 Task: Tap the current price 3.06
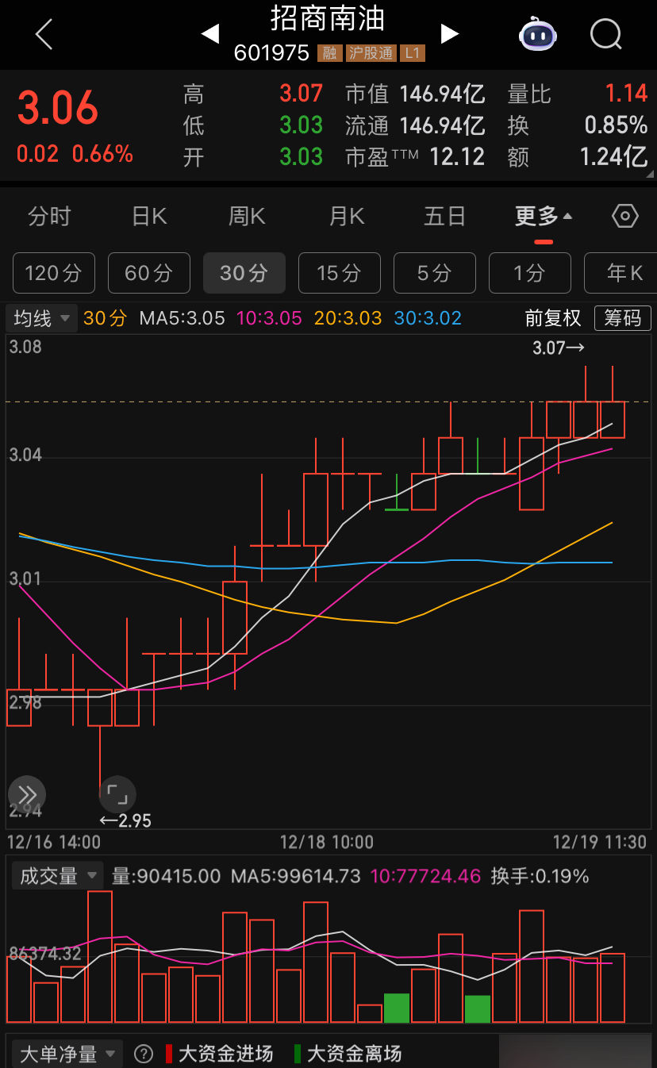click(x=58, y=108)
